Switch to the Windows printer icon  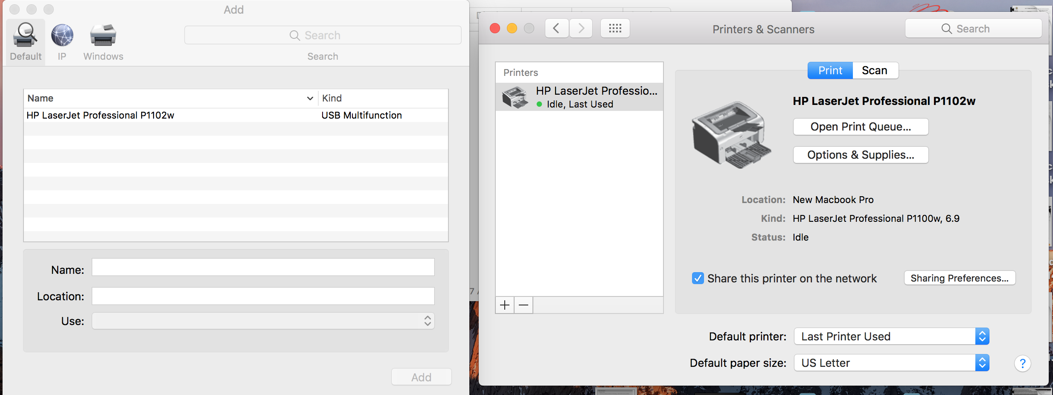pos(103,35)
